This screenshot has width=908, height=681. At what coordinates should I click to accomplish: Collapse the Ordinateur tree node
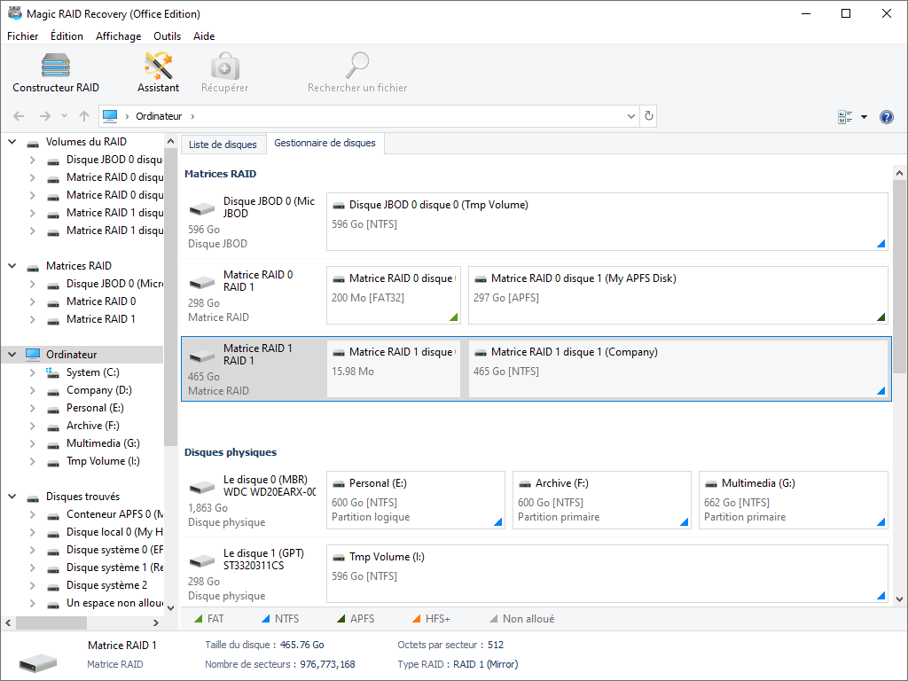[x=12, y=355]
